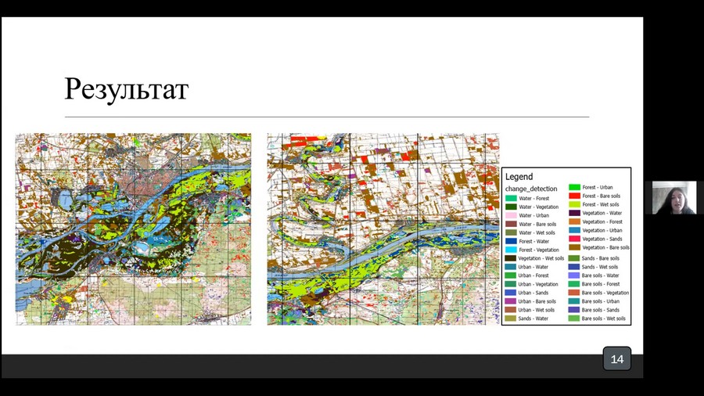
Task: Pick the Water - Urban pink swatch
Action: [x=511, y=215]
